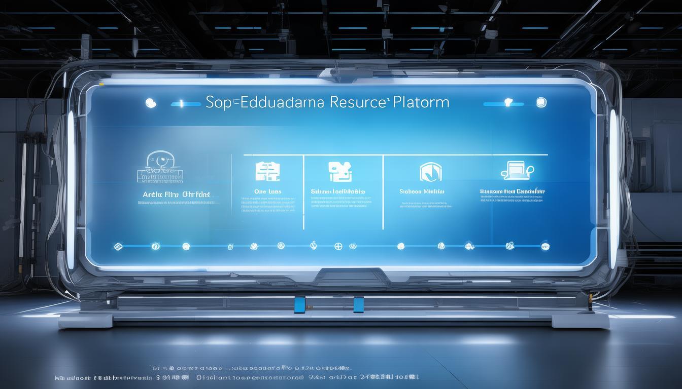
Task: Click the globe icon right of the plus icon
Action: [353, 246]
